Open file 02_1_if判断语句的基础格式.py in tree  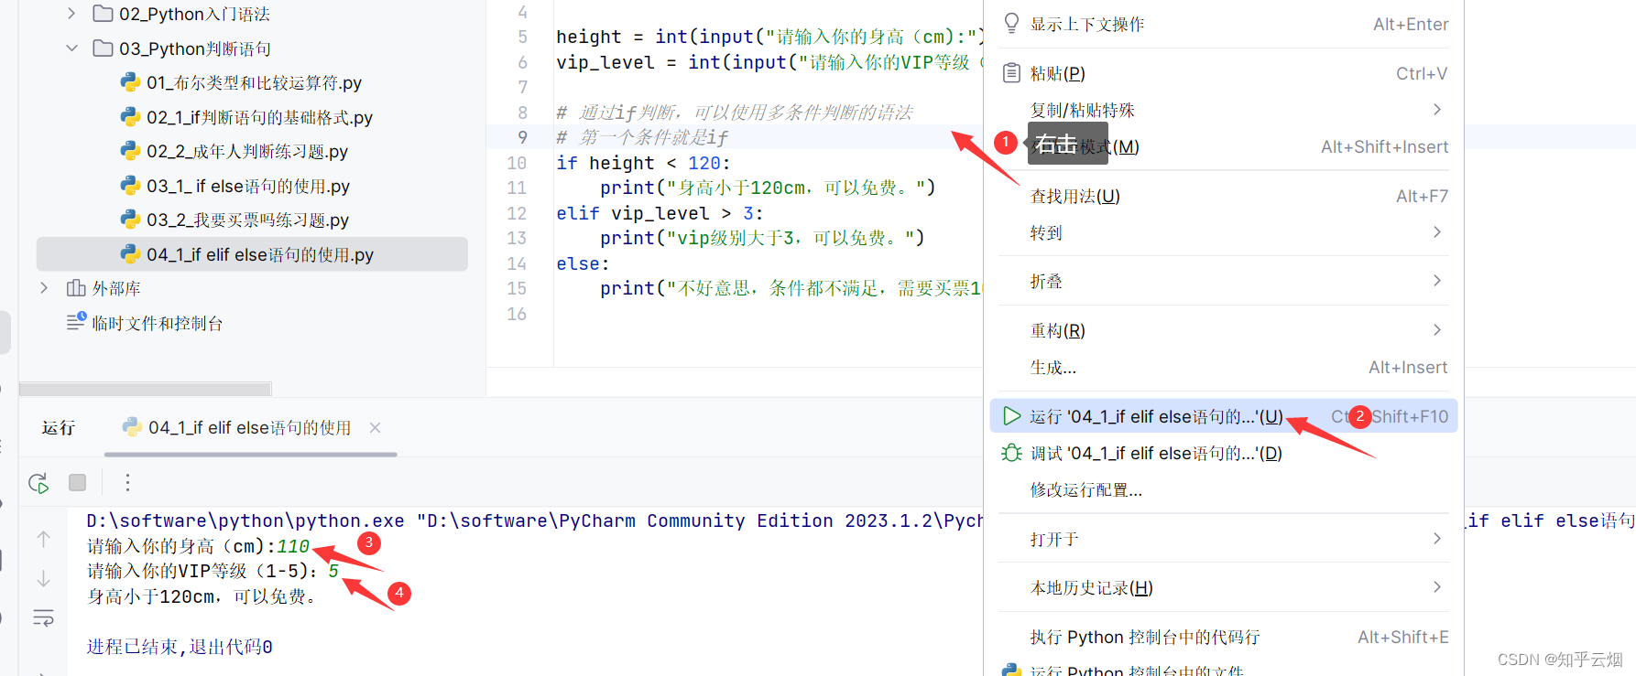click(x=259, y=117)
